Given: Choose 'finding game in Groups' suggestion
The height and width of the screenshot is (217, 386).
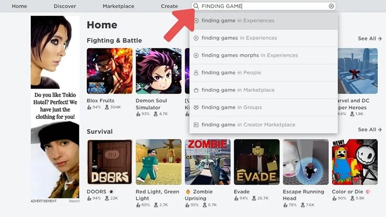Looking at the screenshot, I should pyautogui.click(x=264, y=107).
